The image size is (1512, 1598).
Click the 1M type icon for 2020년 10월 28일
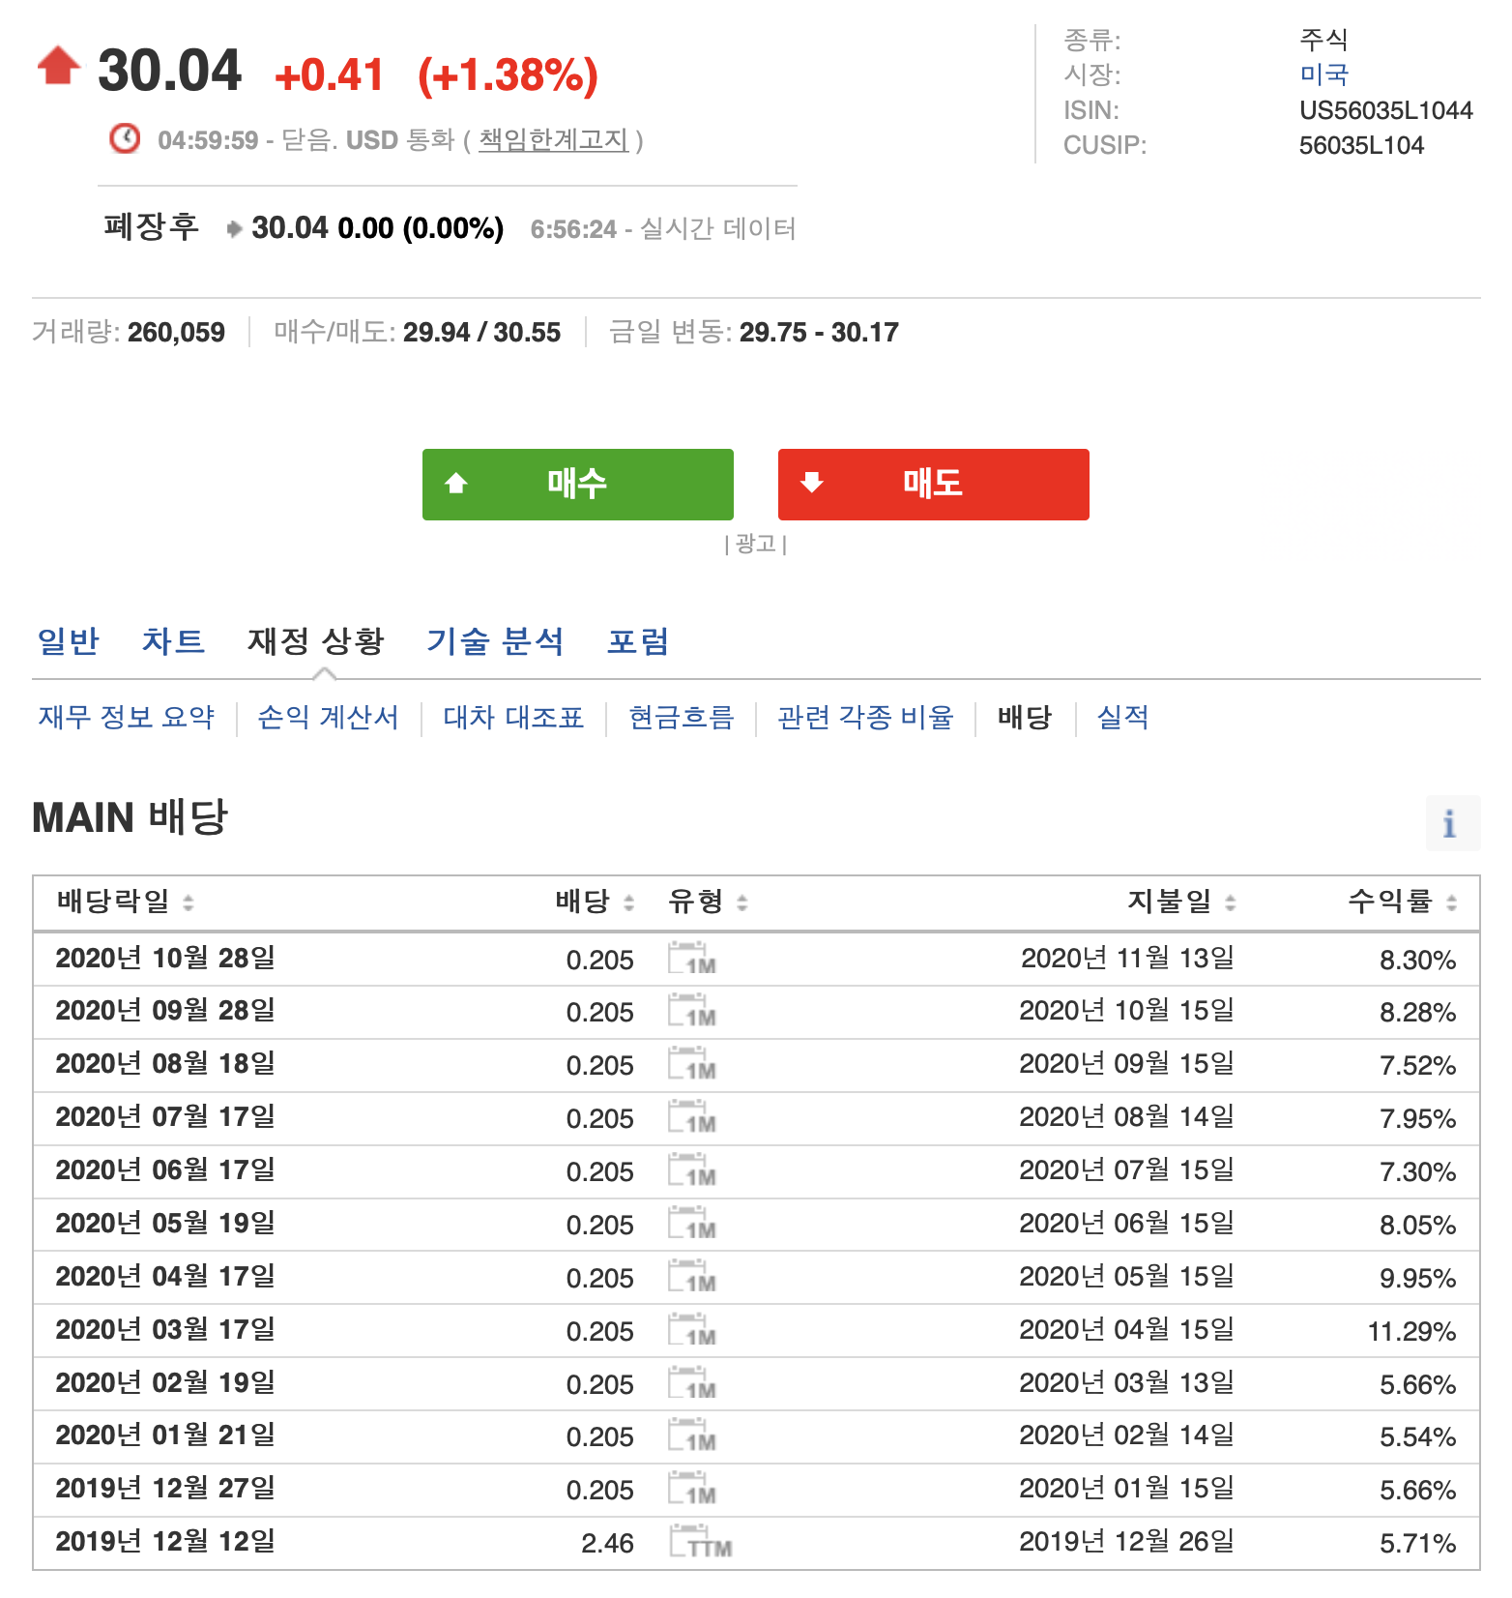[692, 958]
